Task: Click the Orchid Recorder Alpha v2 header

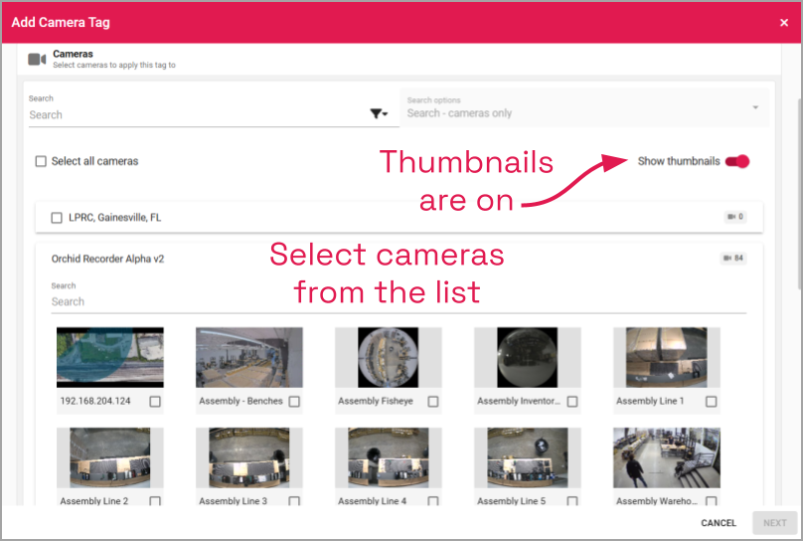Action: (107, 259)
